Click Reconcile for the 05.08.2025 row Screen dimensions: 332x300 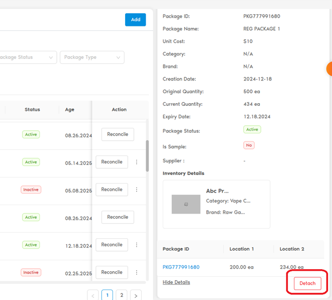(x=112, y=190)
